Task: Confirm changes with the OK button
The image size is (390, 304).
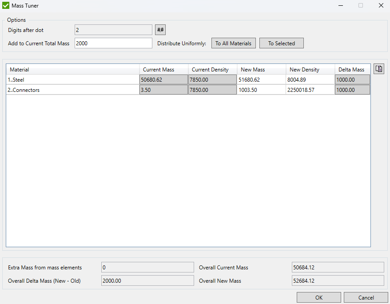Action: (x=318, y=297)
